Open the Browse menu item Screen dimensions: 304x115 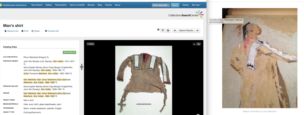(x=91, y=5)
